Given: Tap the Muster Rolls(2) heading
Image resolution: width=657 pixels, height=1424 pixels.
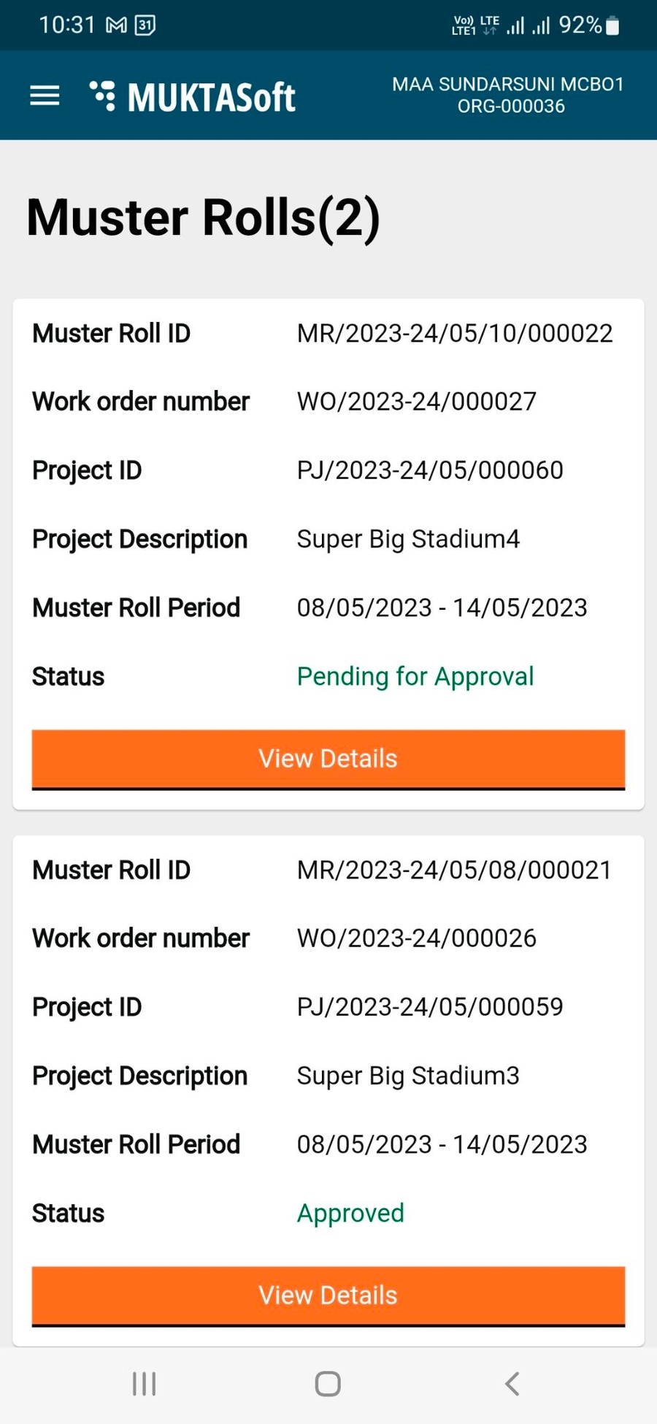Looking at the screenshot, I should coord(204,218).
